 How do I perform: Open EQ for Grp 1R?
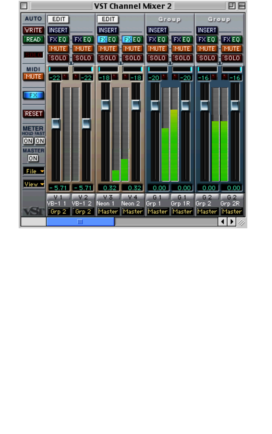(187, 40)
